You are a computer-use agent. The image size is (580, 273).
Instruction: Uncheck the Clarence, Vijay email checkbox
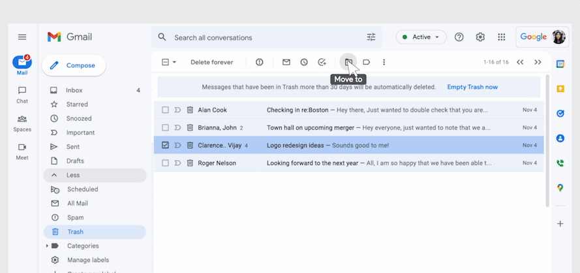point(165,145)
